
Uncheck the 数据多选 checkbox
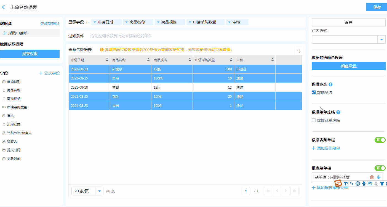click(x=314, y=92)
